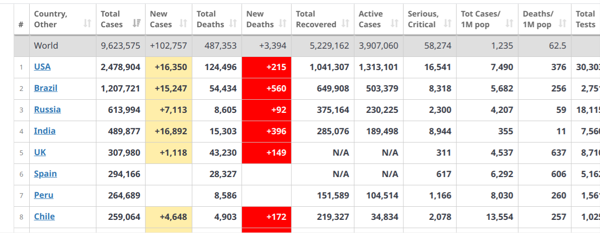Viewport: 600px width, 233px height.
Task: Sort by Country, Other column arrows
Action: pyautogui.click(x=87, y=23)
